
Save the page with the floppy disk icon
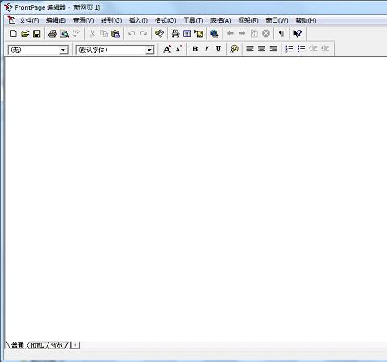tap(36, 34)
